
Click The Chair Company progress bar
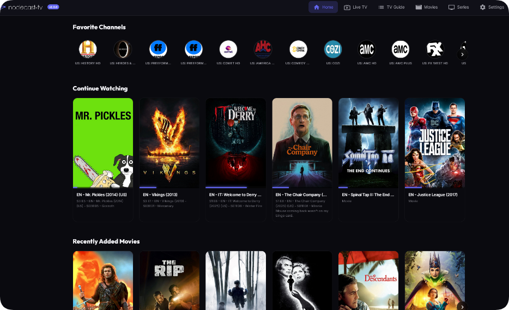[x=302, y=187]
